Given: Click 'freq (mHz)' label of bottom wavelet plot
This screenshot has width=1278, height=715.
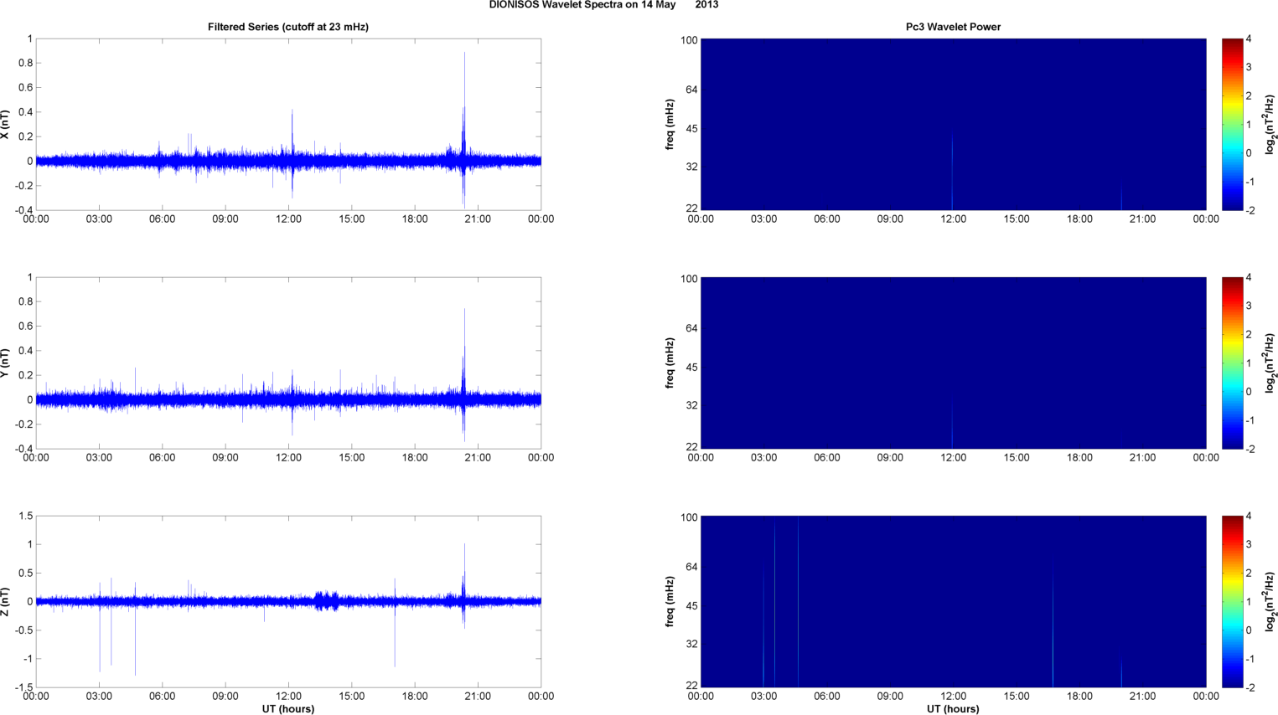Looking at the screenshot, I should point(670,602).
